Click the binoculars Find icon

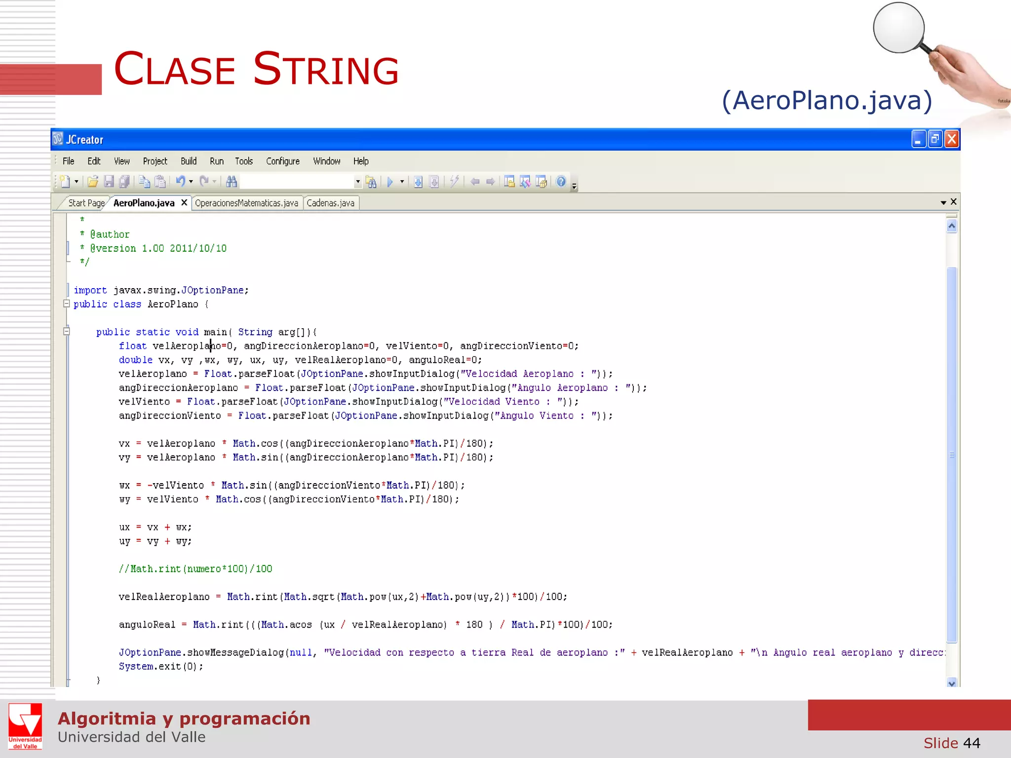[232, 182]
